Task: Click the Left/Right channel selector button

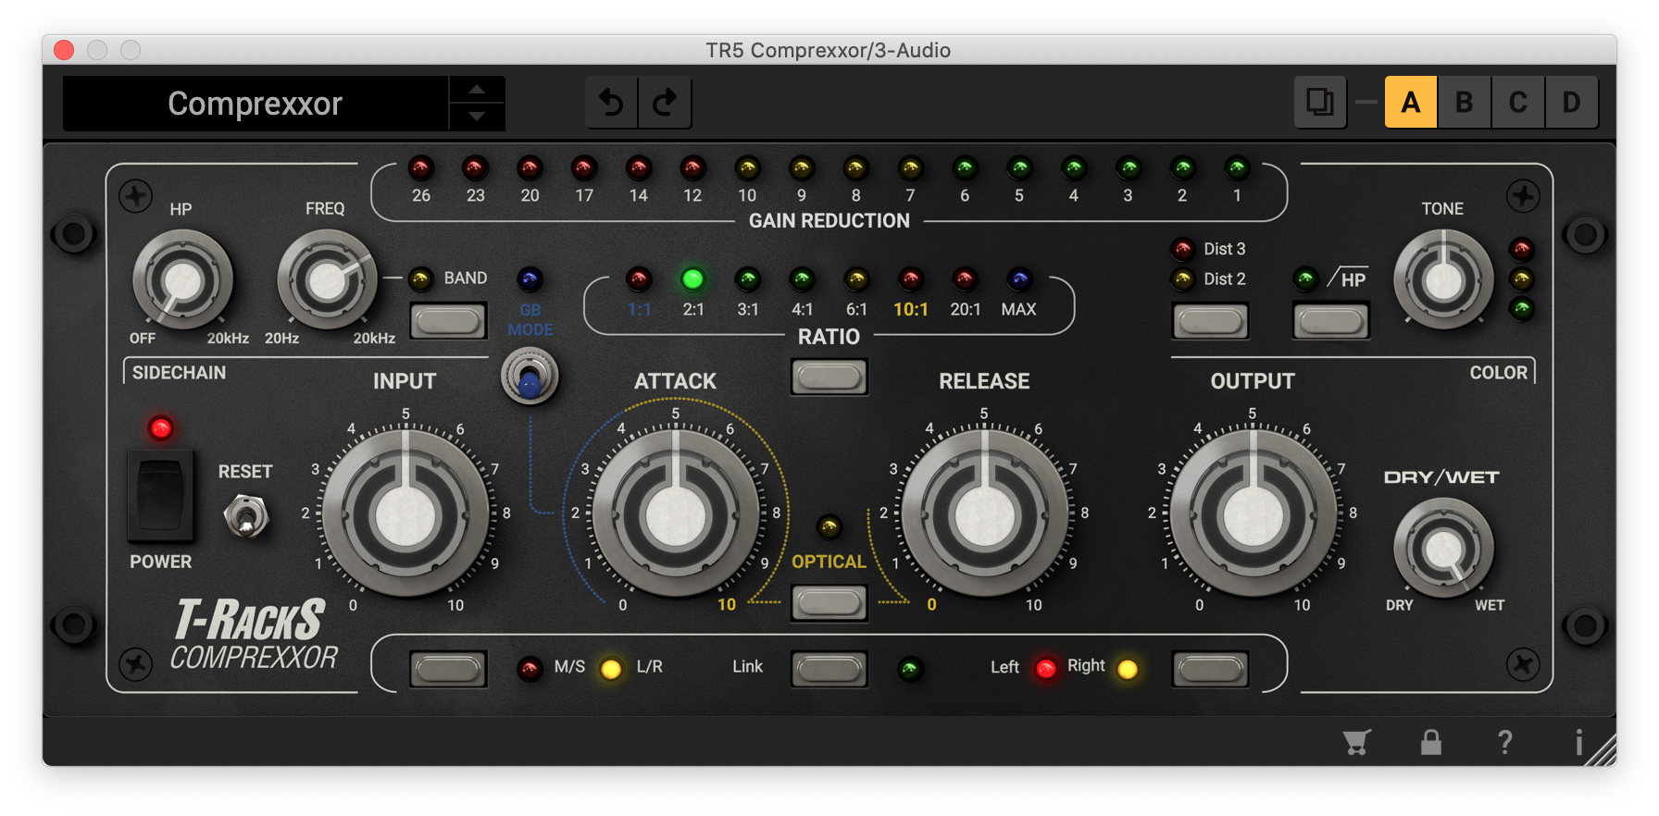Action: click(1210, 669)
